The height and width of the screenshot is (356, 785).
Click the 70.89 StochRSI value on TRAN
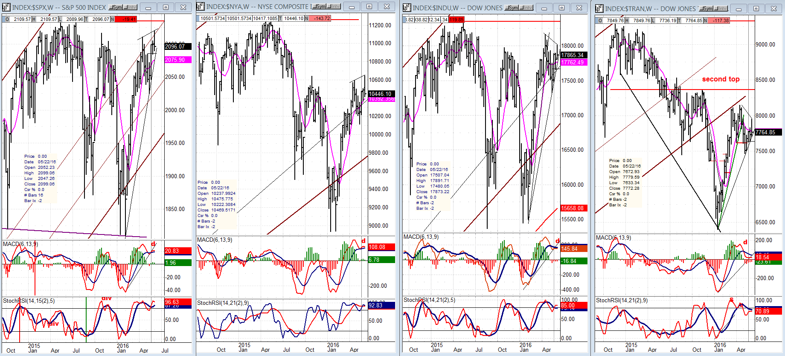(768, 311)
